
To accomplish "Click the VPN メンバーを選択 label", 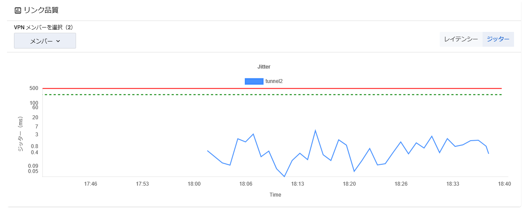I will (x=44, y=27).
